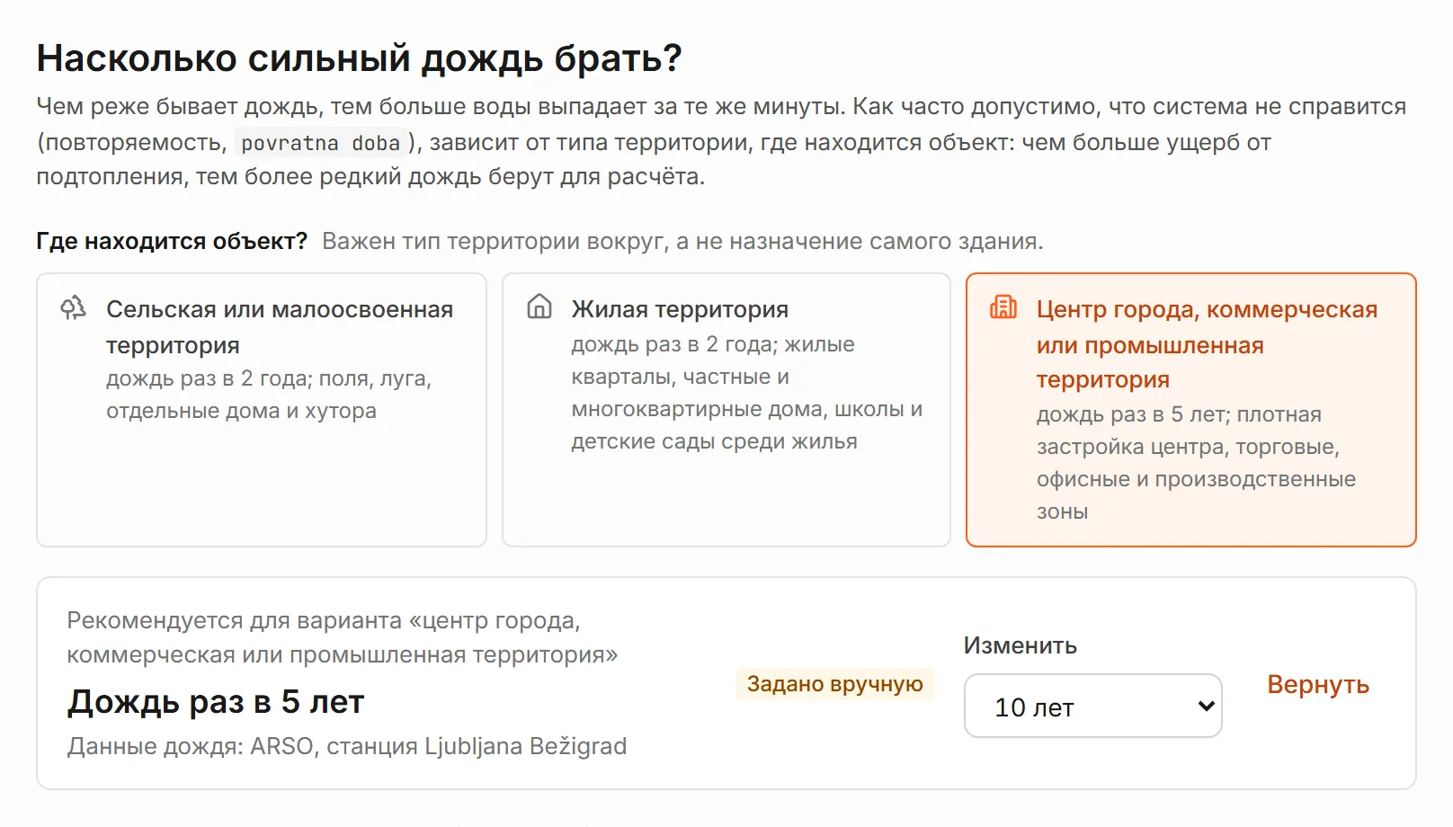1453x827 pixels.
Task: Click the residential card's 'жилые кварталы' description
Action: pyautogui.click(x=747, y=393)
